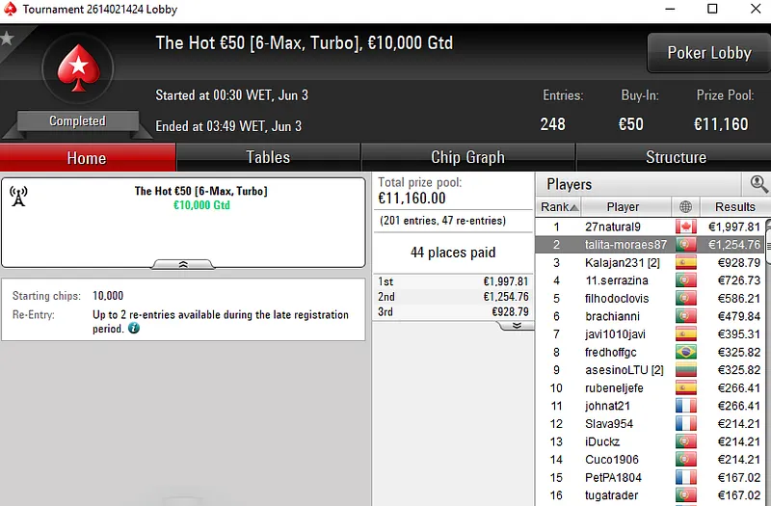Click the Lithuania flag beside asesinoLTU
This screenshot has height=506, width=771.
[685, 370]
